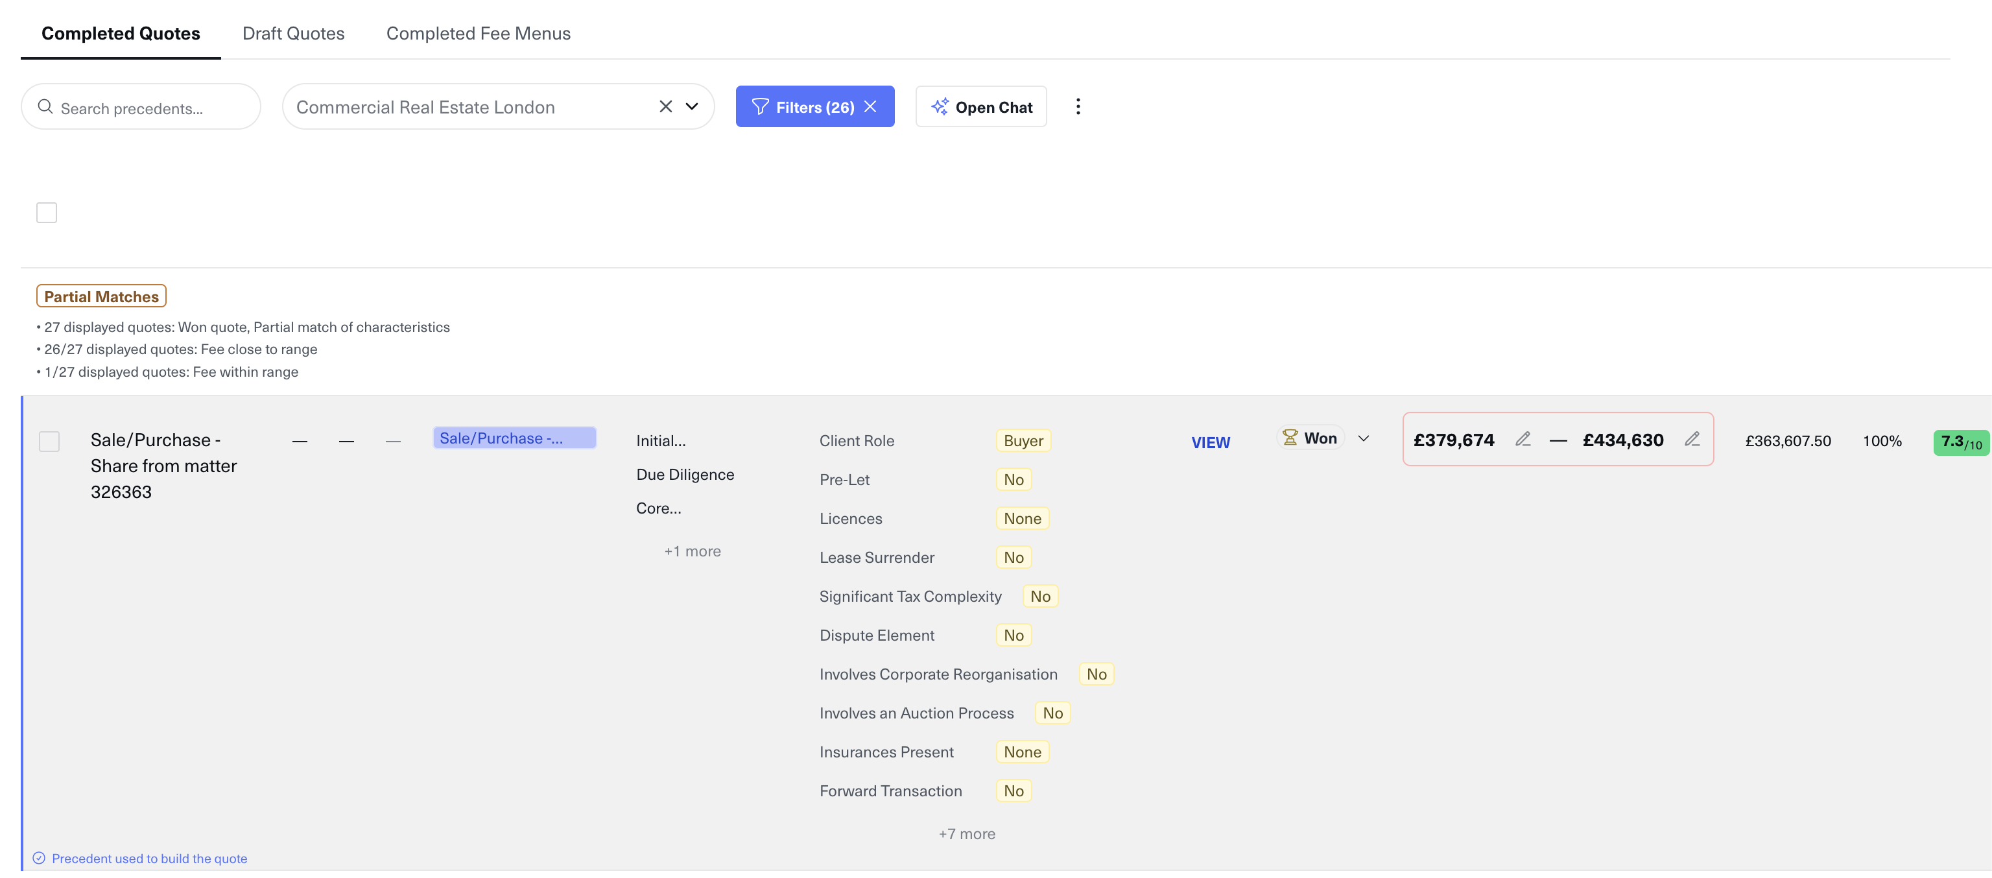The width and height of the screenshot is (1992, 878).
Task: Switch to the Draft Quotes tab
Action: click(293, 33)
